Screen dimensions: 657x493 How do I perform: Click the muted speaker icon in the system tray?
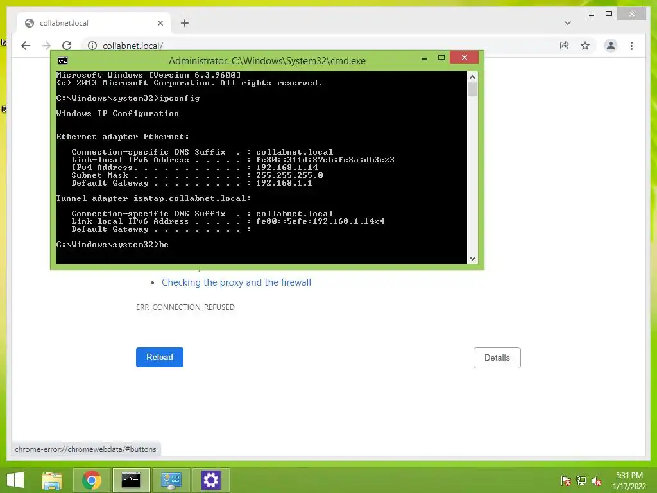click(597, 481)
